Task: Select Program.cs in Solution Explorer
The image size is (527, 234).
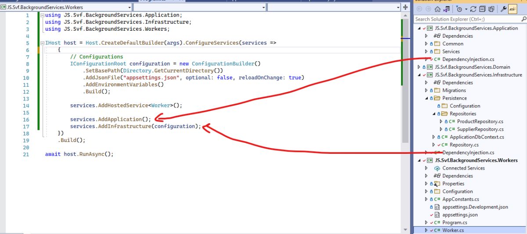Action: pos(455,223)
